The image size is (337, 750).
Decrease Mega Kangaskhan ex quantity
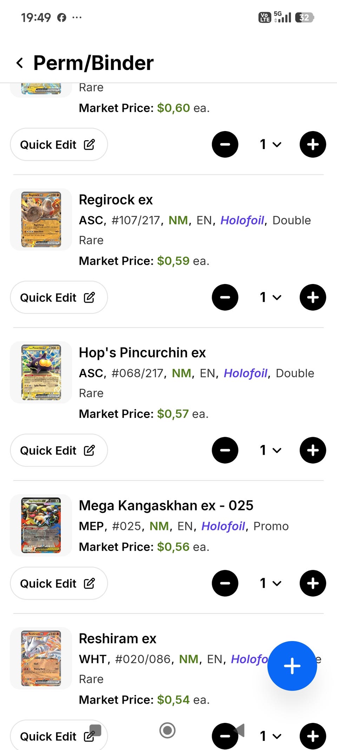pyautogui.click(x=225, y=583)
